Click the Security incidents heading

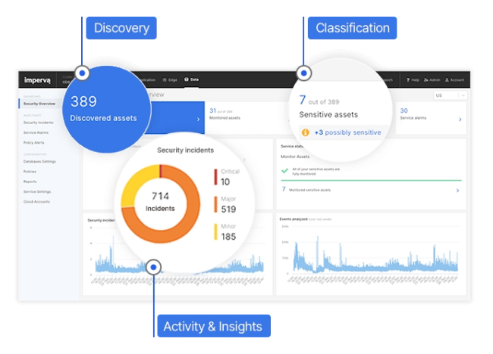click(x=185, y=151)
